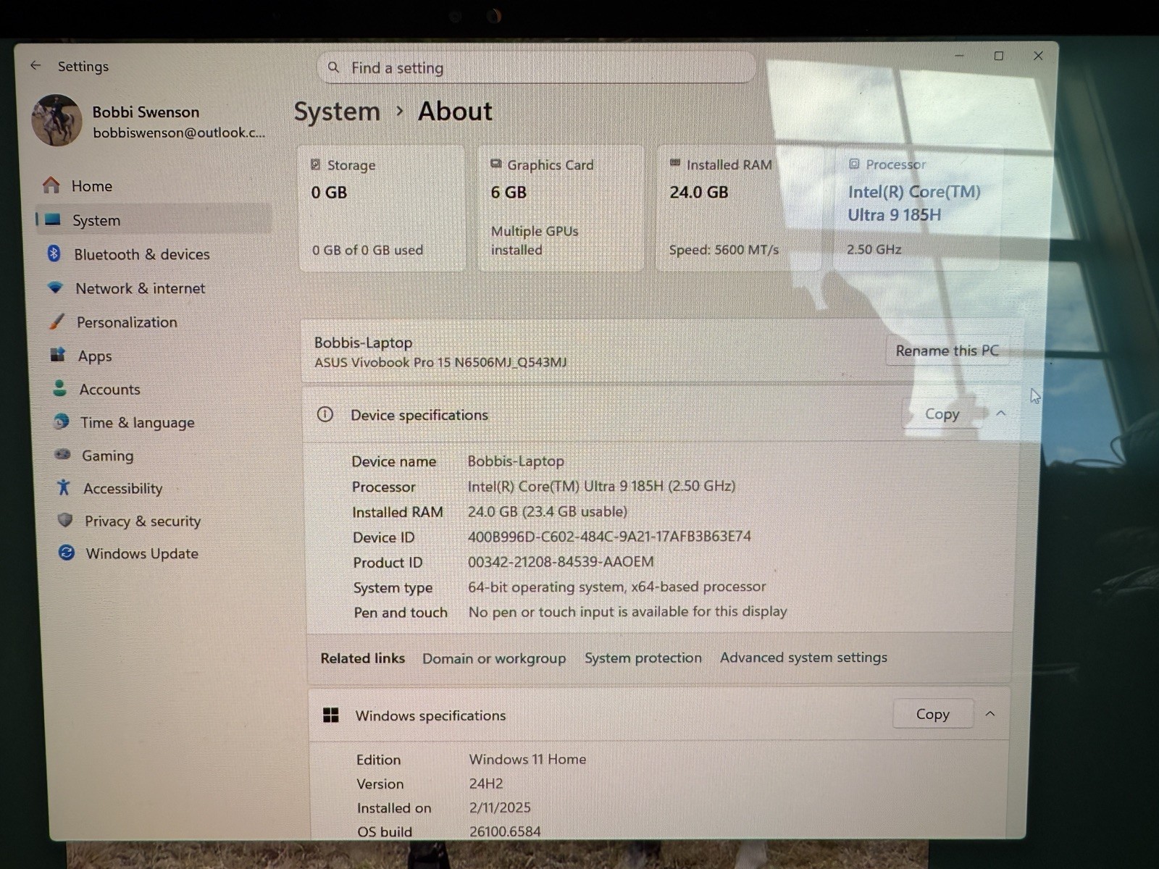Click the Apps icon in sidebar
Screen dimensions: 1159x869
tap(58, 355)
